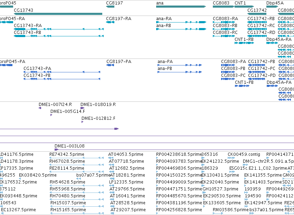Click the GH10527.3prime EST label

tap(220, 189)
